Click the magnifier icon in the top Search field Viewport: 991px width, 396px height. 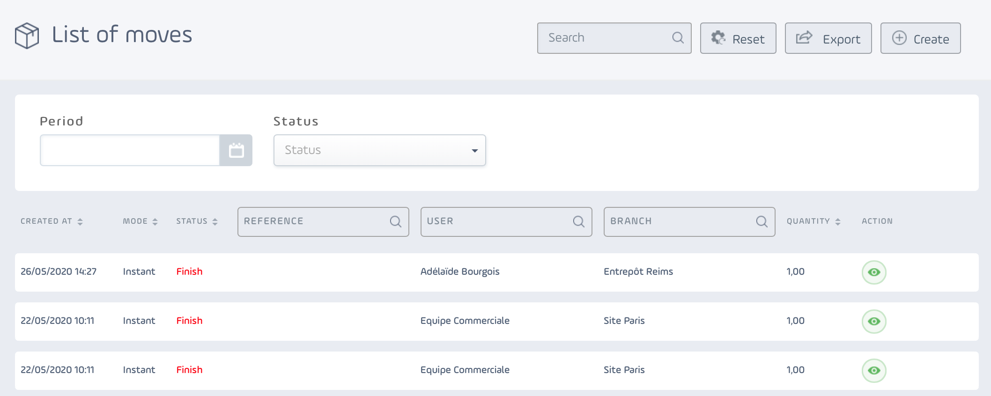[x=678, y=38]
